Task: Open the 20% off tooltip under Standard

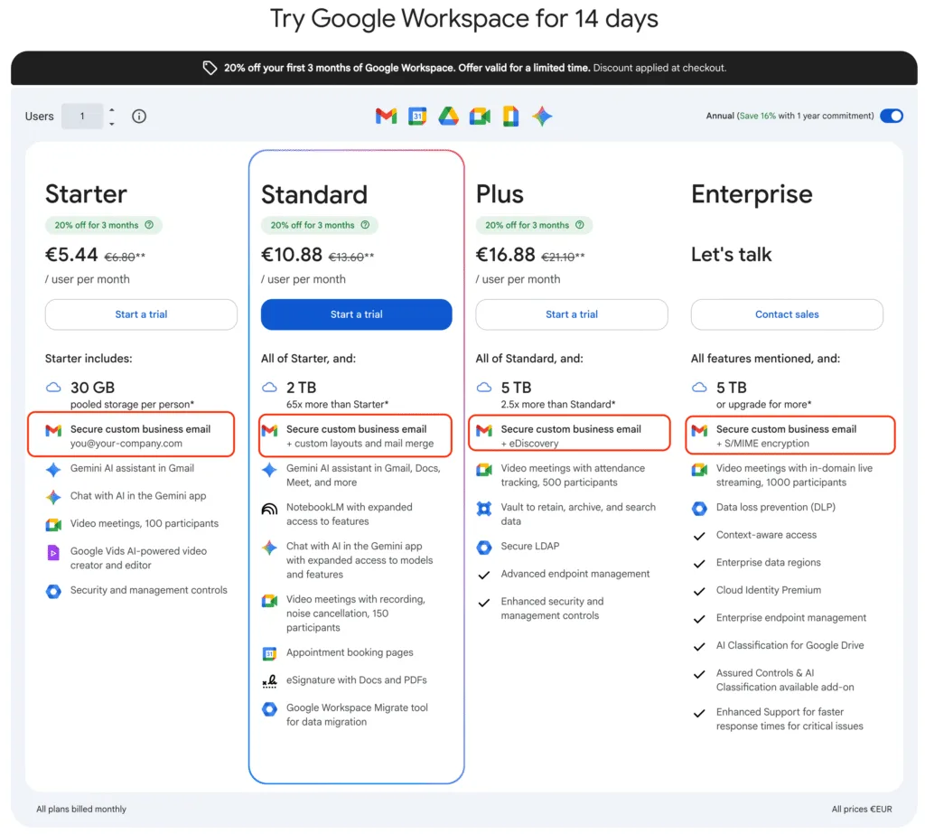Action: (x=365, y=225)
